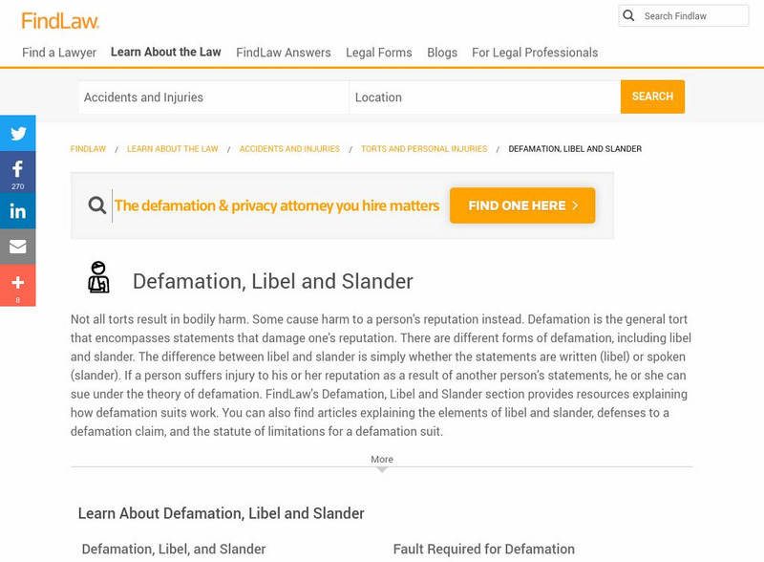This screenshot has width=764, height=562.
Task: Open Fault Required for Defamation article
Action: pos(484,549)
